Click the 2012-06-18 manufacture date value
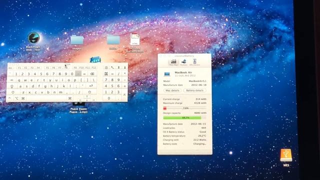 (199, 85)
